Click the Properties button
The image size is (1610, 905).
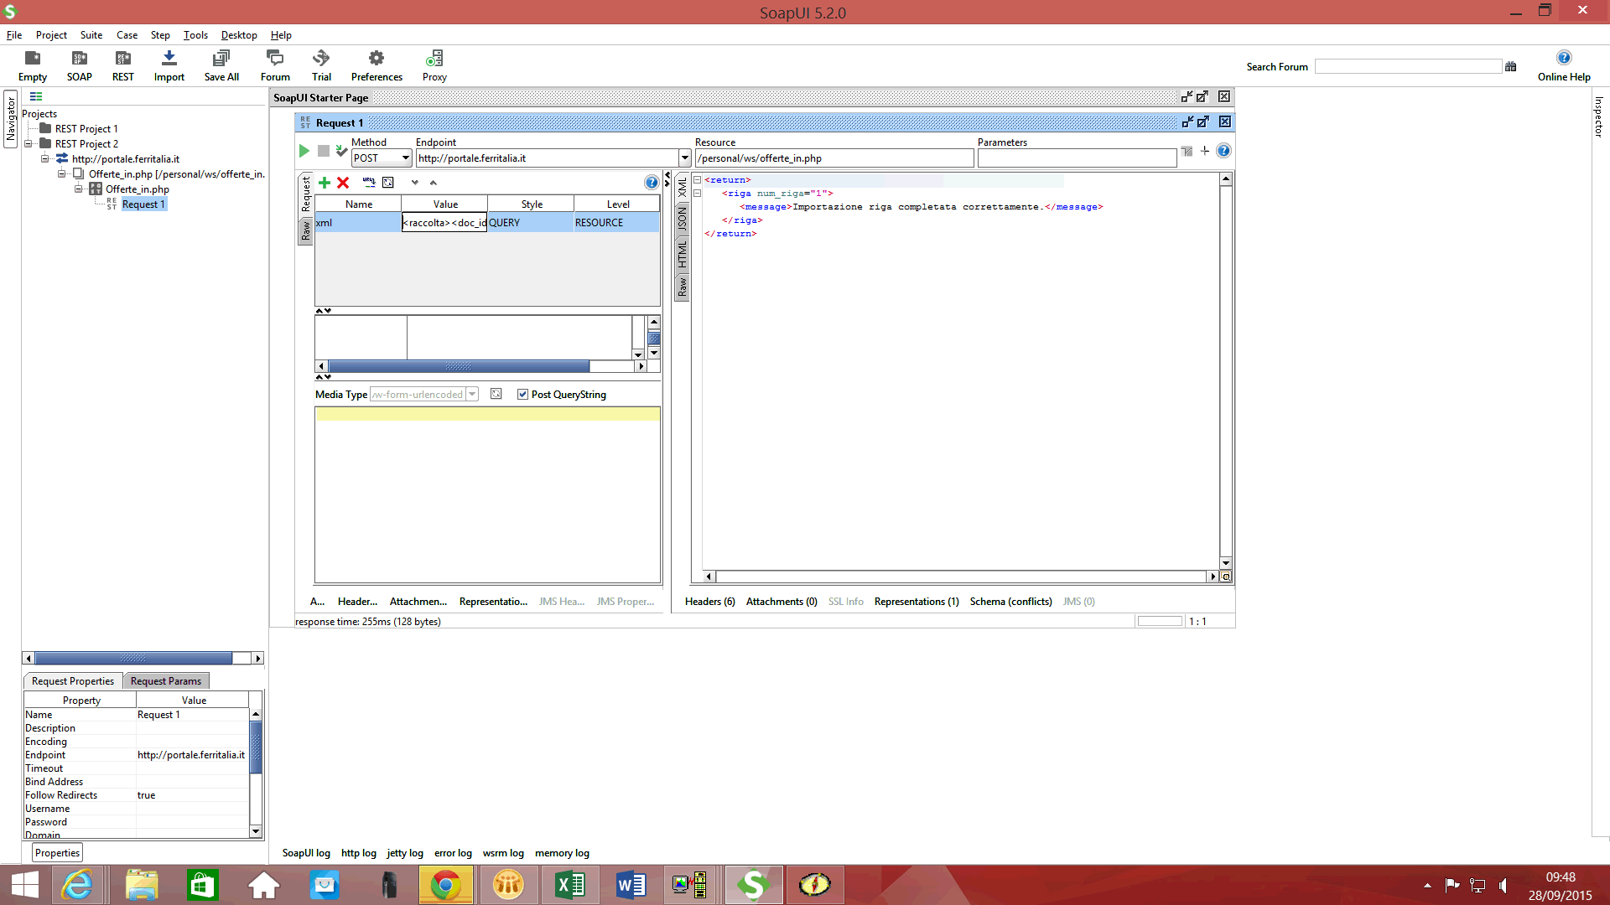(x=58, y=853)
